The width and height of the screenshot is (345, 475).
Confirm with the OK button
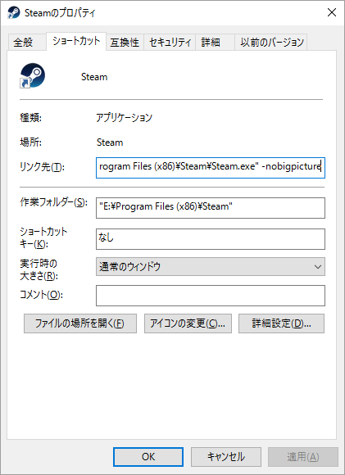point(148,457)
